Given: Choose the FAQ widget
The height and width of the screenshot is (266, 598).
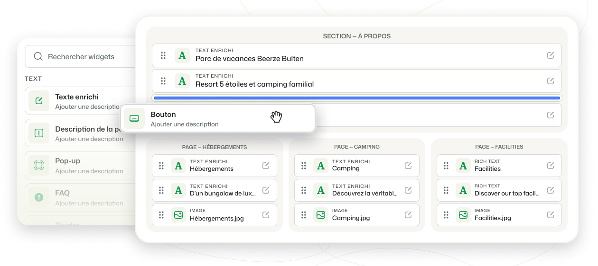Looking at the screenshot, I should [x=81, y=197].
